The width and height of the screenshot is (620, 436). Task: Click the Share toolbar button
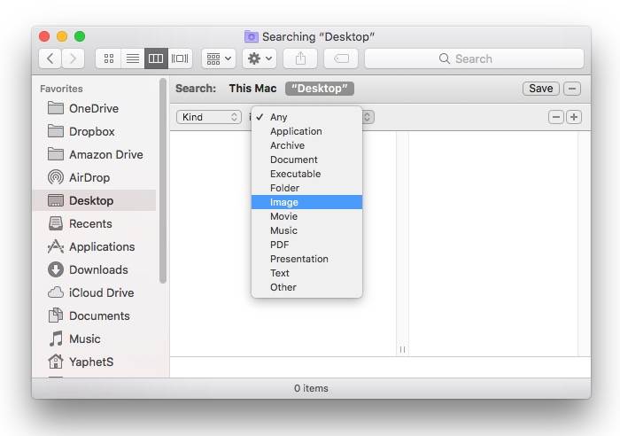click(x=300, y=59)
